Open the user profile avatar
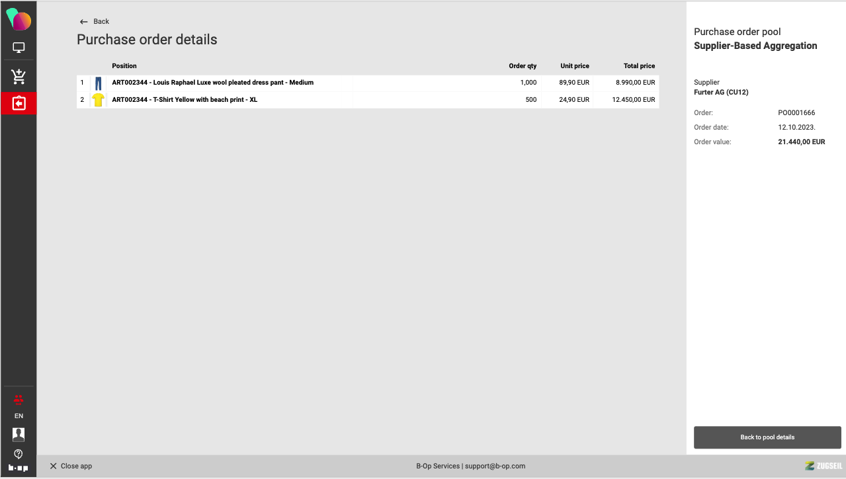Viewport: 846px width, 479px height. coord(19,434)
